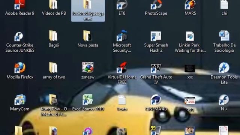This screenshot has width=240, height=135.
Task: Launch ManyCam shortcut
Action: [20, 103]
